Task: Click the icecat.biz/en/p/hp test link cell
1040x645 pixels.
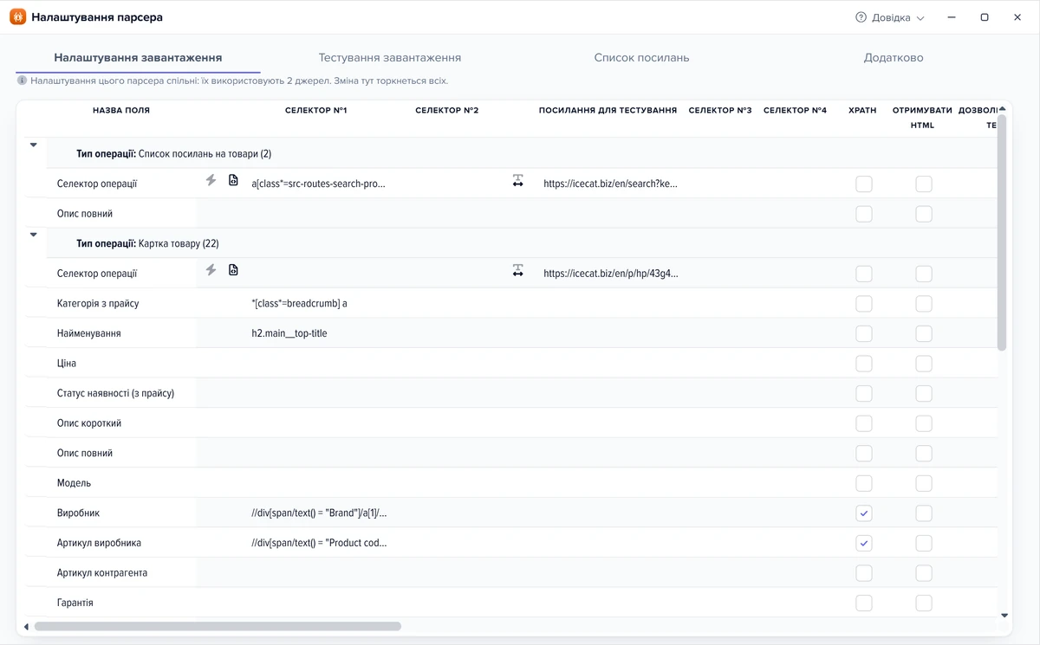Action: coord(611,274)
